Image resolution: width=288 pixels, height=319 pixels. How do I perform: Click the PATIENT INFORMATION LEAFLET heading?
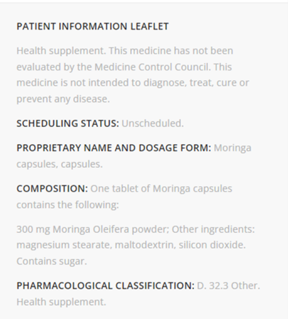click(x=92, y=27)
